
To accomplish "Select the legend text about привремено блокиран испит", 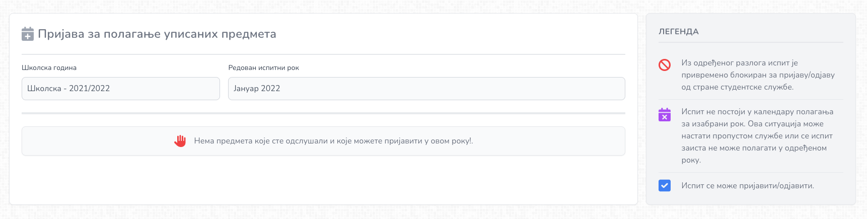I will tap(758, 75).
